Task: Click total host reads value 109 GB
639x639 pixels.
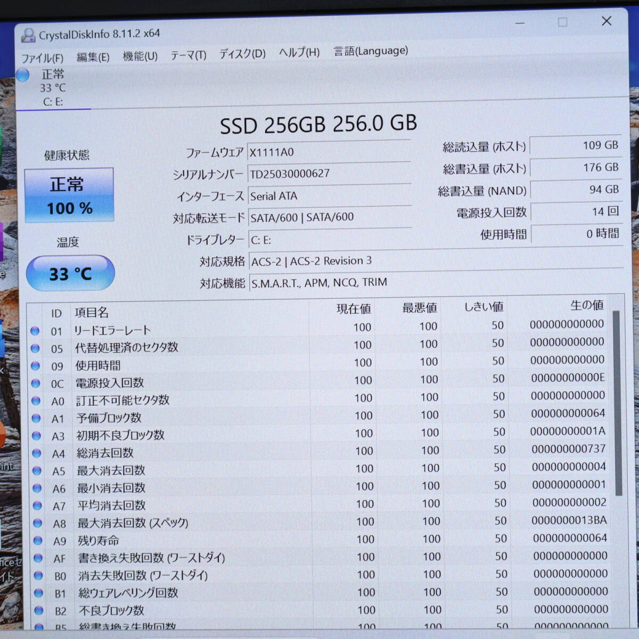Action: 576,145
